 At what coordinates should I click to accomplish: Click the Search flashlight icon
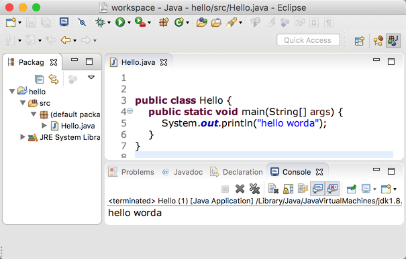point(232,23)
